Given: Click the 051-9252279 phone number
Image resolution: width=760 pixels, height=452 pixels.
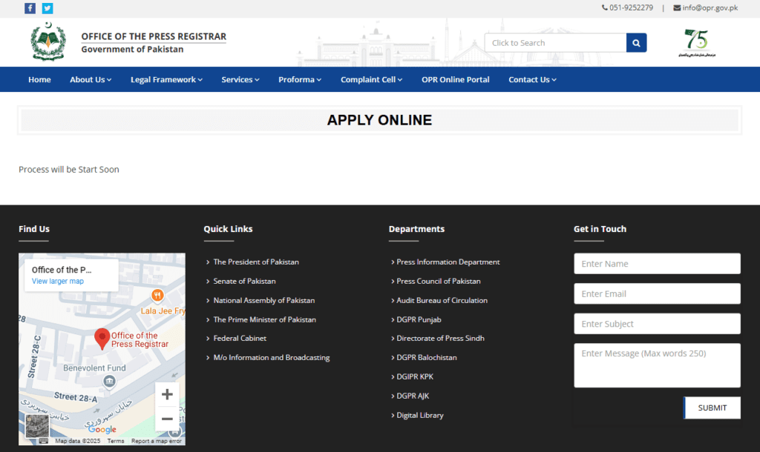Looking at the screenshot, I should point(631,7).
